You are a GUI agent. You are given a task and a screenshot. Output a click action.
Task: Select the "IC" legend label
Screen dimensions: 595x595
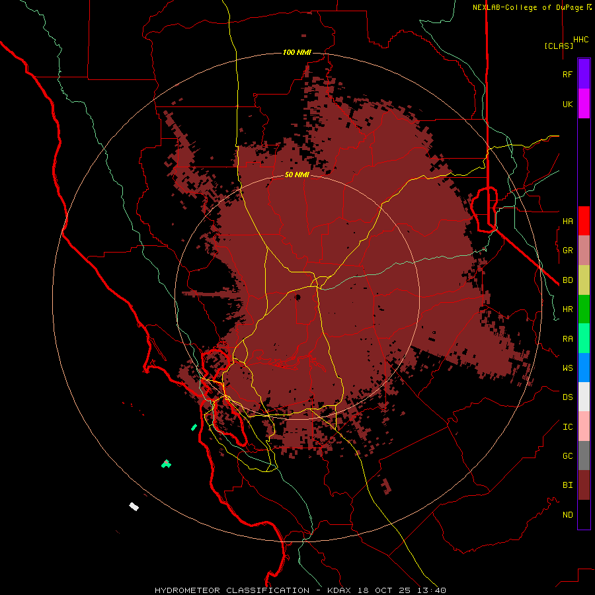[x=567, y=427]
